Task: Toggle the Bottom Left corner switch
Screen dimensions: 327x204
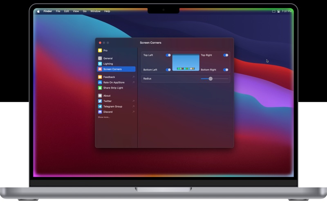Action: (168, 70)
